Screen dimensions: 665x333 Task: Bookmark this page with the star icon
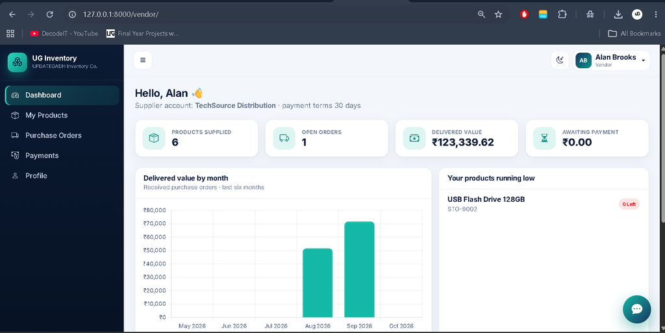point(498,14)
